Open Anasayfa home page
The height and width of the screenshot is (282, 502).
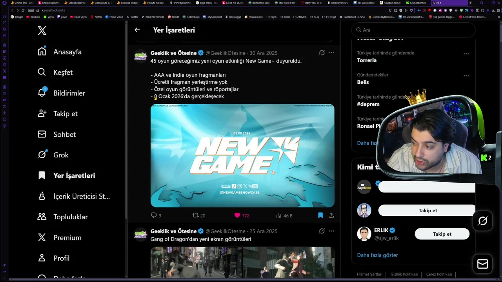[x=60, y=52]
